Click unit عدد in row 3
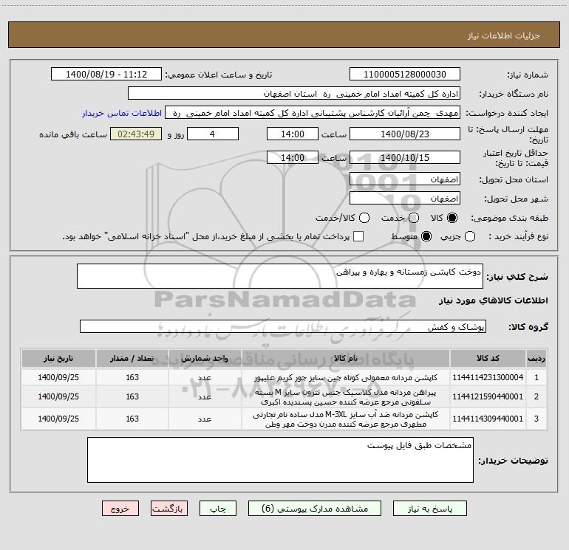The height and width of the screenshot is (550, 569). tap(205, 419)
